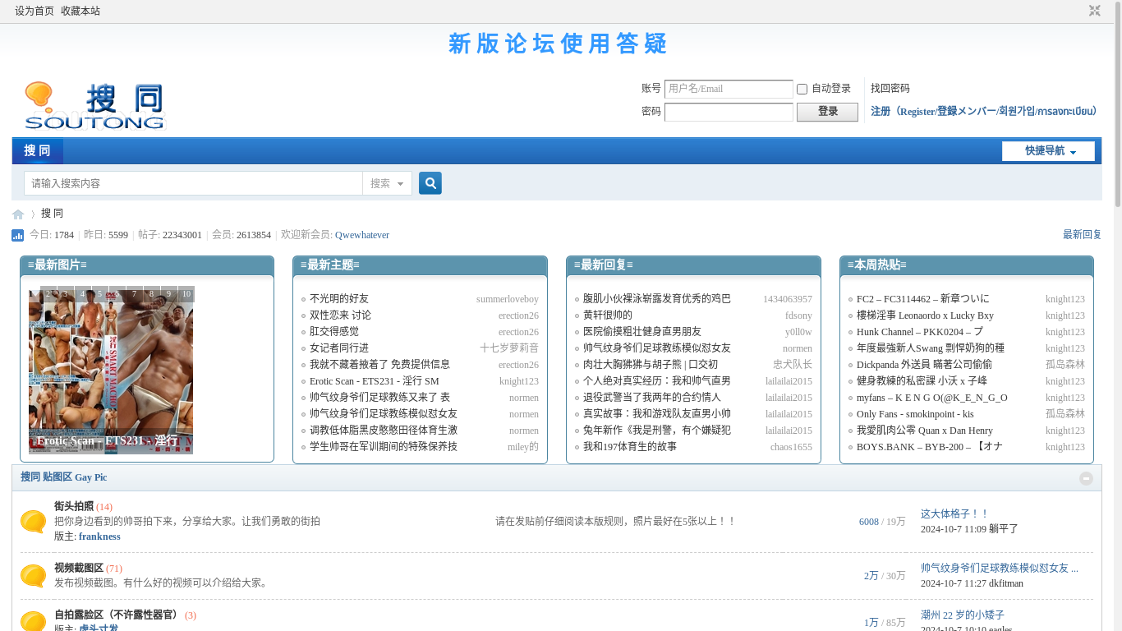Screen dimensions: 1122x631
Task: Click 孤岛森林 beside Dickpanda thread
Action: click(1065, 365)
